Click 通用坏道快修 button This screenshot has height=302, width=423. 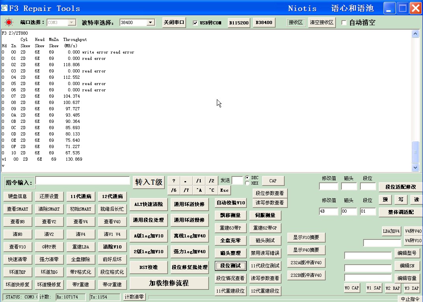tap(189, 204)
